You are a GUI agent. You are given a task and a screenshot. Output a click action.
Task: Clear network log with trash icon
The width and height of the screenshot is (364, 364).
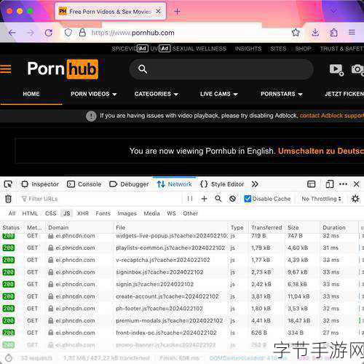9,199
